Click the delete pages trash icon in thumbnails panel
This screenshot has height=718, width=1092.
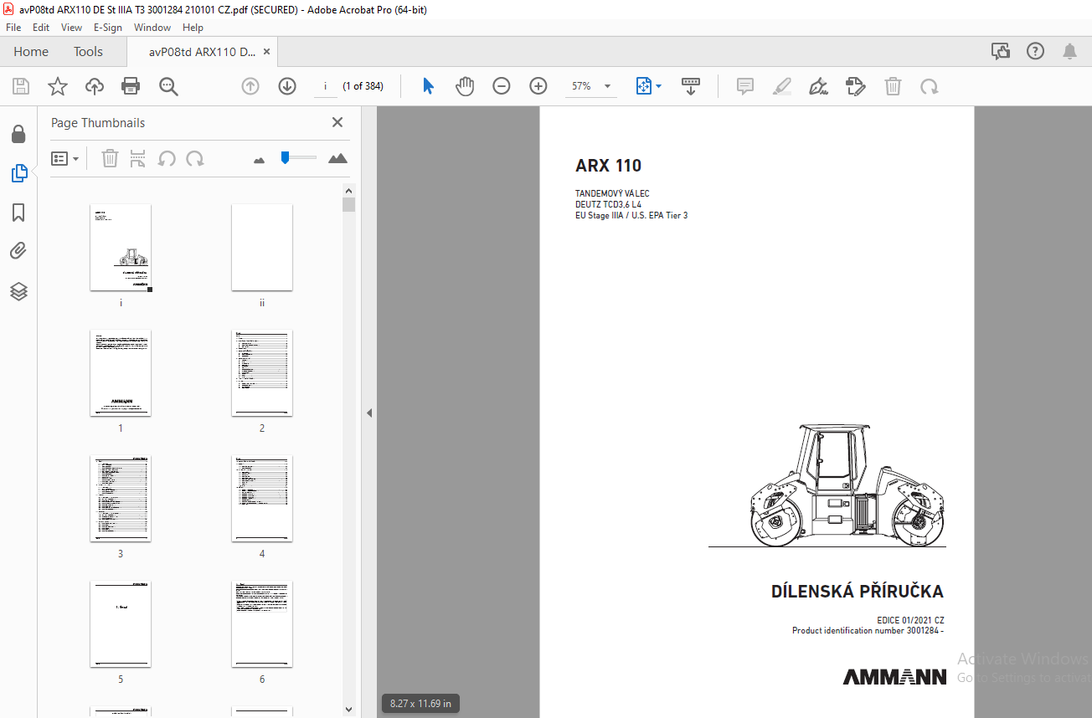tap(110, 158)
